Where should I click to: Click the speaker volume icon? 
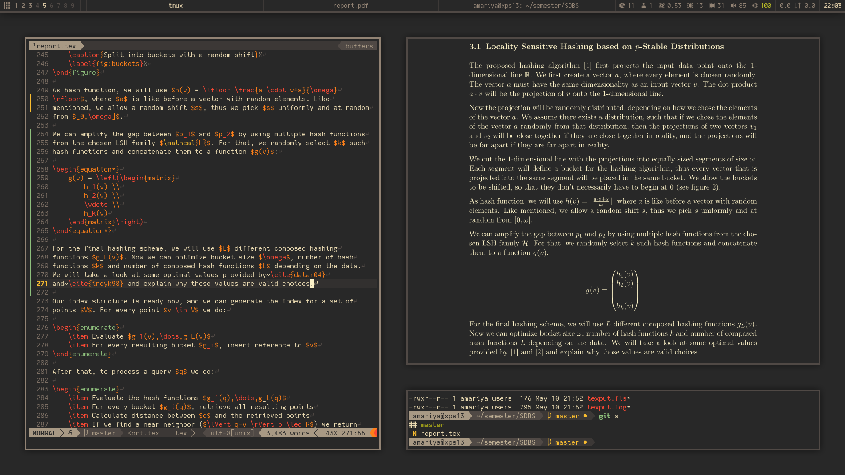[x=733, y=6]
